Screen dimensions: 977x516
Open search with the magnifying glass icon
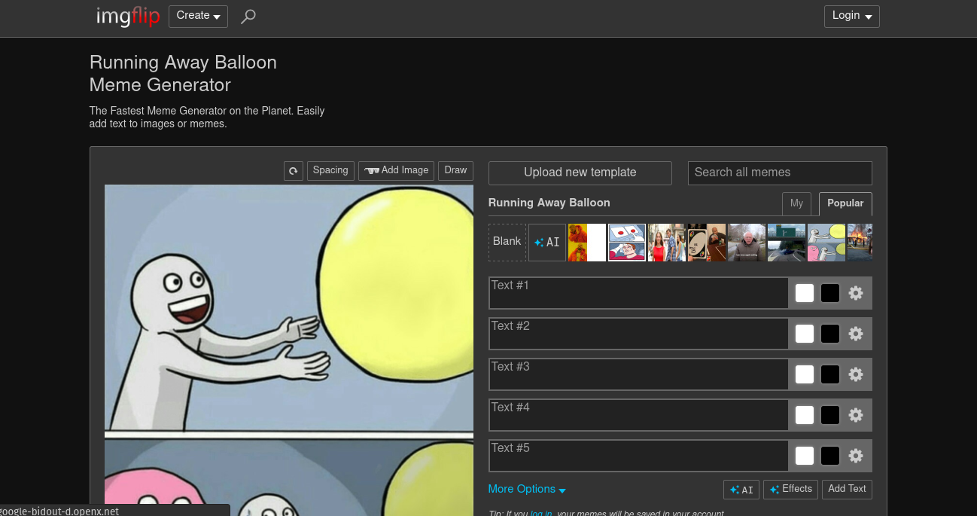[248, 16]
